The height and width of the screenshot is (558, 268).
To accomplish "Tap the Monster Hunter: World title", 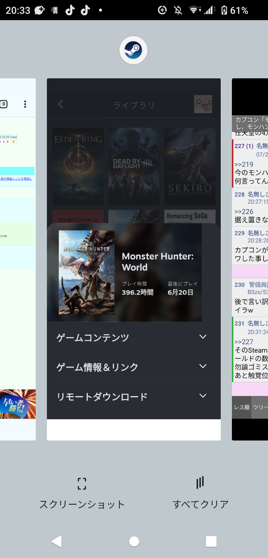I will [158, 262].
